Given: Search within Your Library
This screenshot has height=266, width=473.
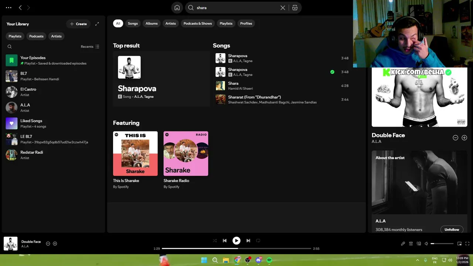Looking at the screenshot, I should coord(10,47).
